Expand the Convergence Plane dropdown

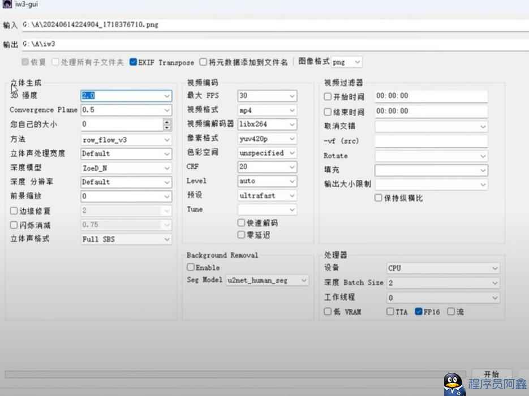click(x=126, y=110)
